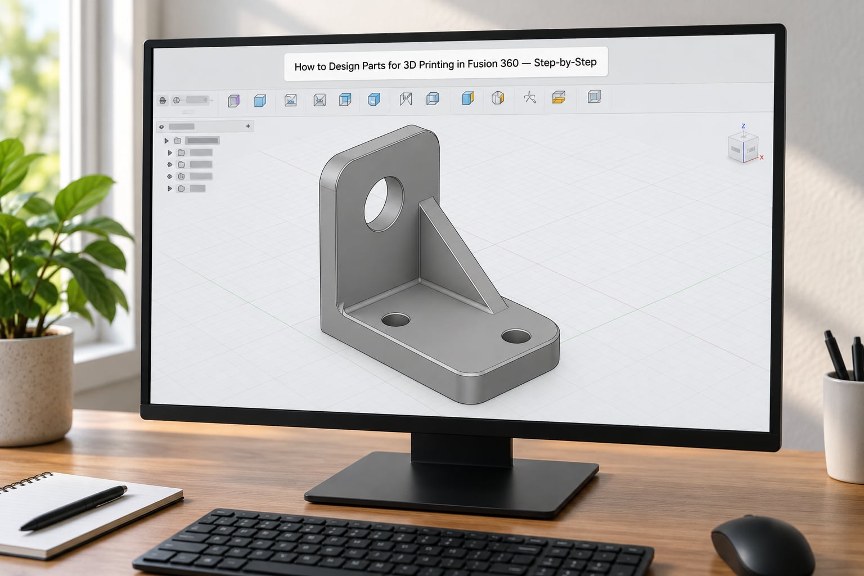Click the yellow offset plane toolbar icon

559,97
